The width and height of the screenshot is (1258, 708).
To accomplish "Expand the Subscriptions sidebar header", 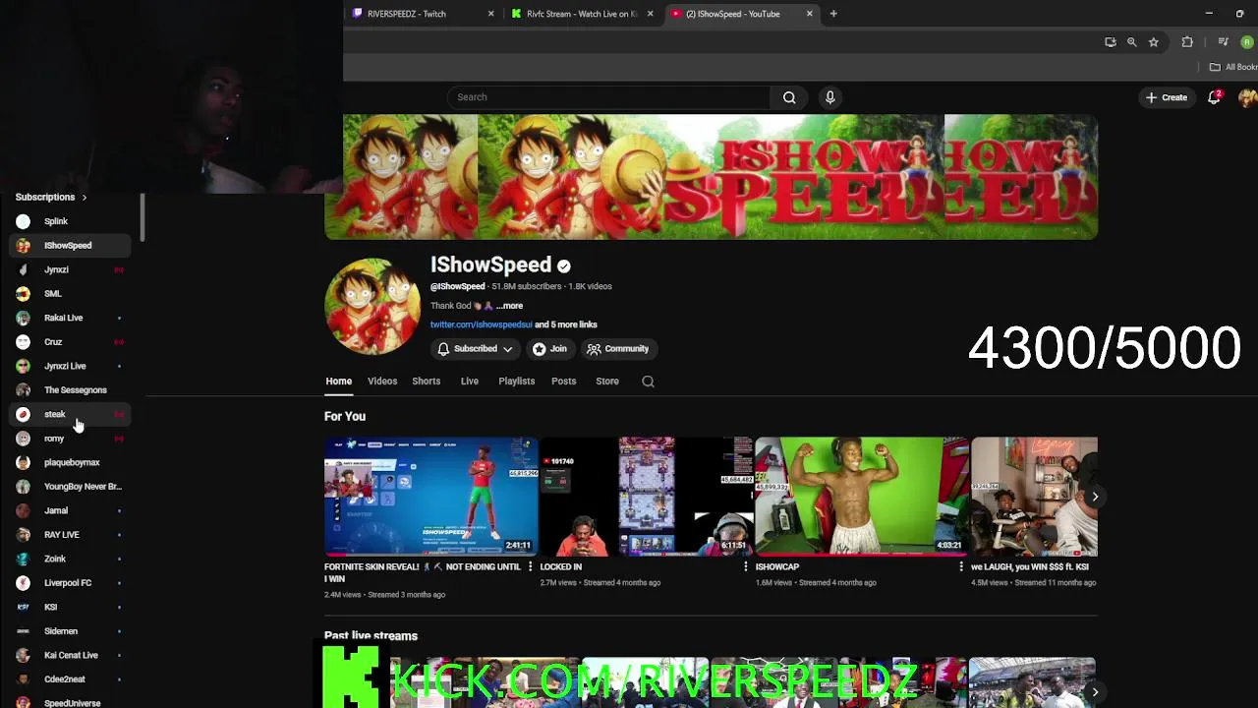I will 51,198.
